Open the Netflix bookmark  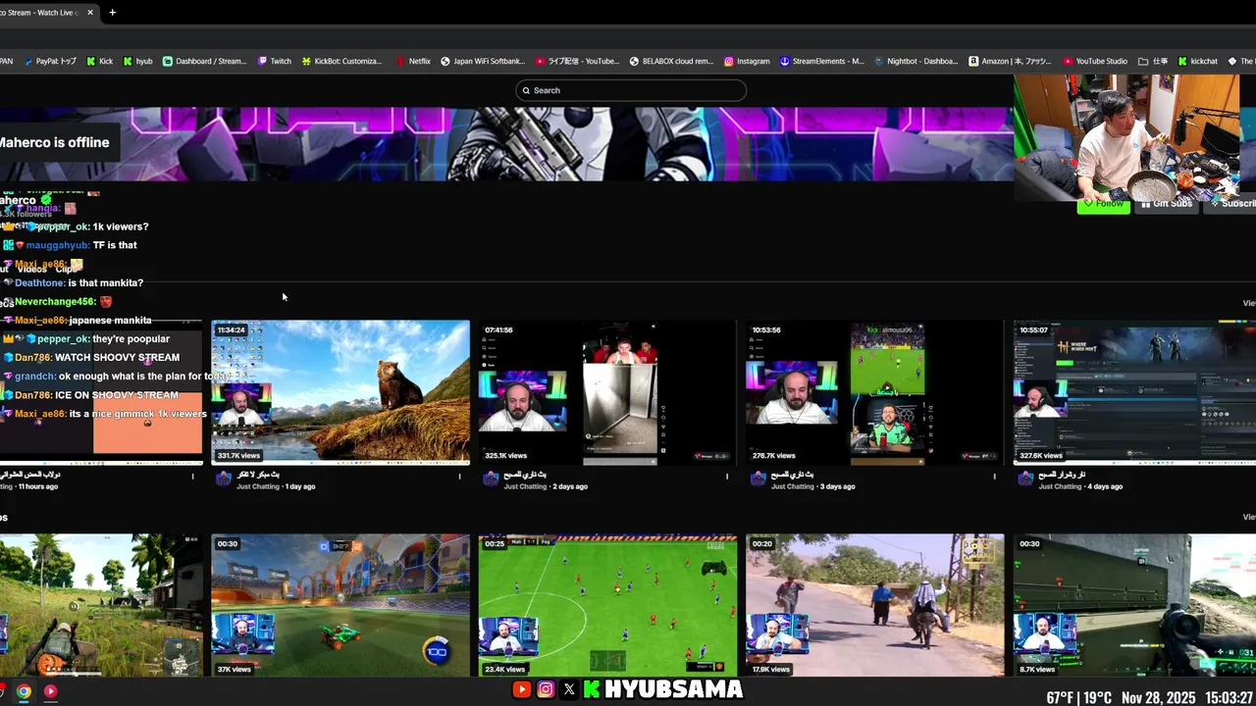click(x=413, y=61)
